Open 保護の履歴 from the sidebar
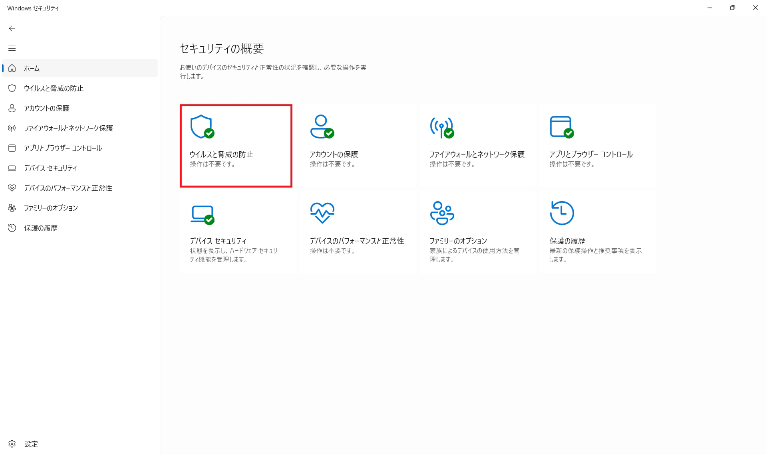The image size is (767, 455). [x=80, y=228]
